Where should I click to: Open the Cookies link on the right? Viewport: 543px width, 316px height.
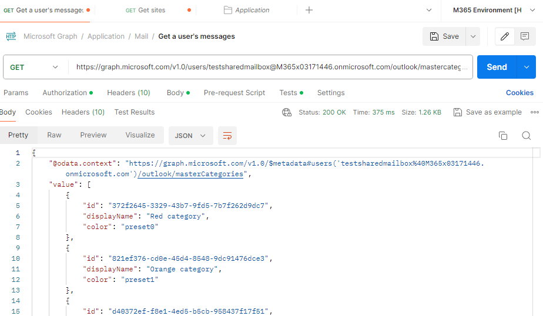pos(519,93)
